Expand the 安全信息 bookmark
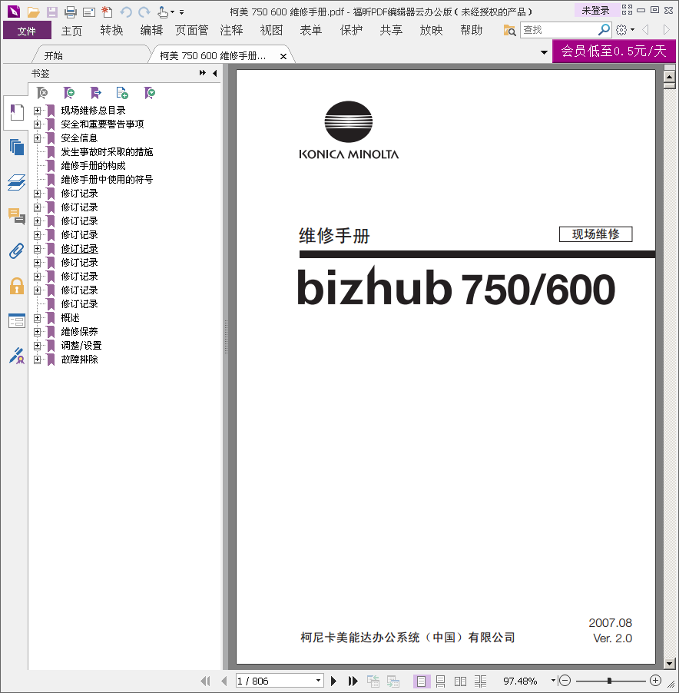The width and height of the screenshot is (679, 693). (37, 138)
